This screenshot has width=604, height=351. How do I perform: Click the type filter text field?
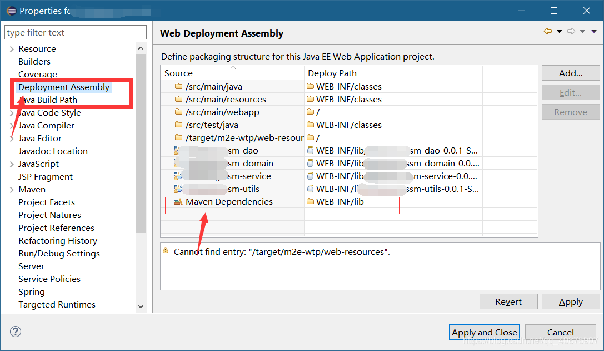[x=76, y=32]
